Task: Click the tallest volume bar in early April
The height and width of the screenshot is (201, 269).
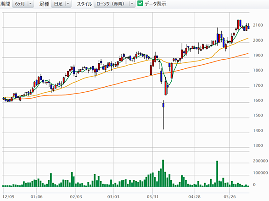Action: (163, 173)
